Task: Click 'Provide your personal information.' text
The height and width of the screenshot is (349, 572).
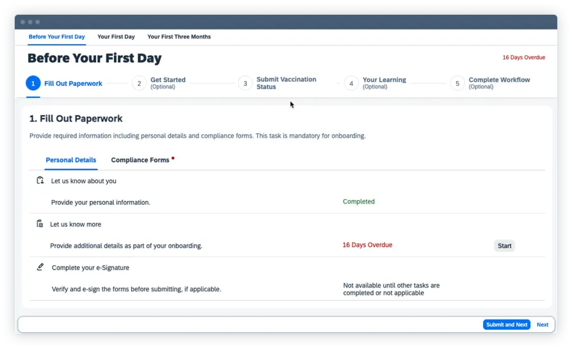Action: click(100, 202)
